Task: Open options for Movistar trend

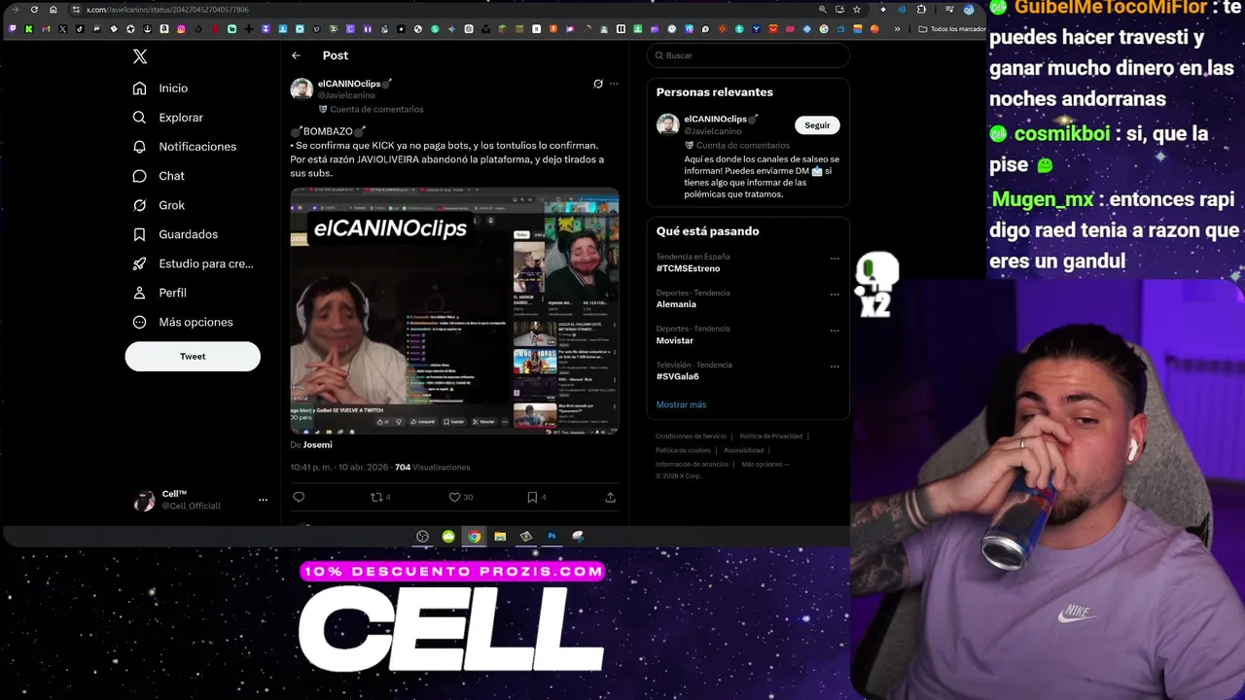Action: [835, 331]
